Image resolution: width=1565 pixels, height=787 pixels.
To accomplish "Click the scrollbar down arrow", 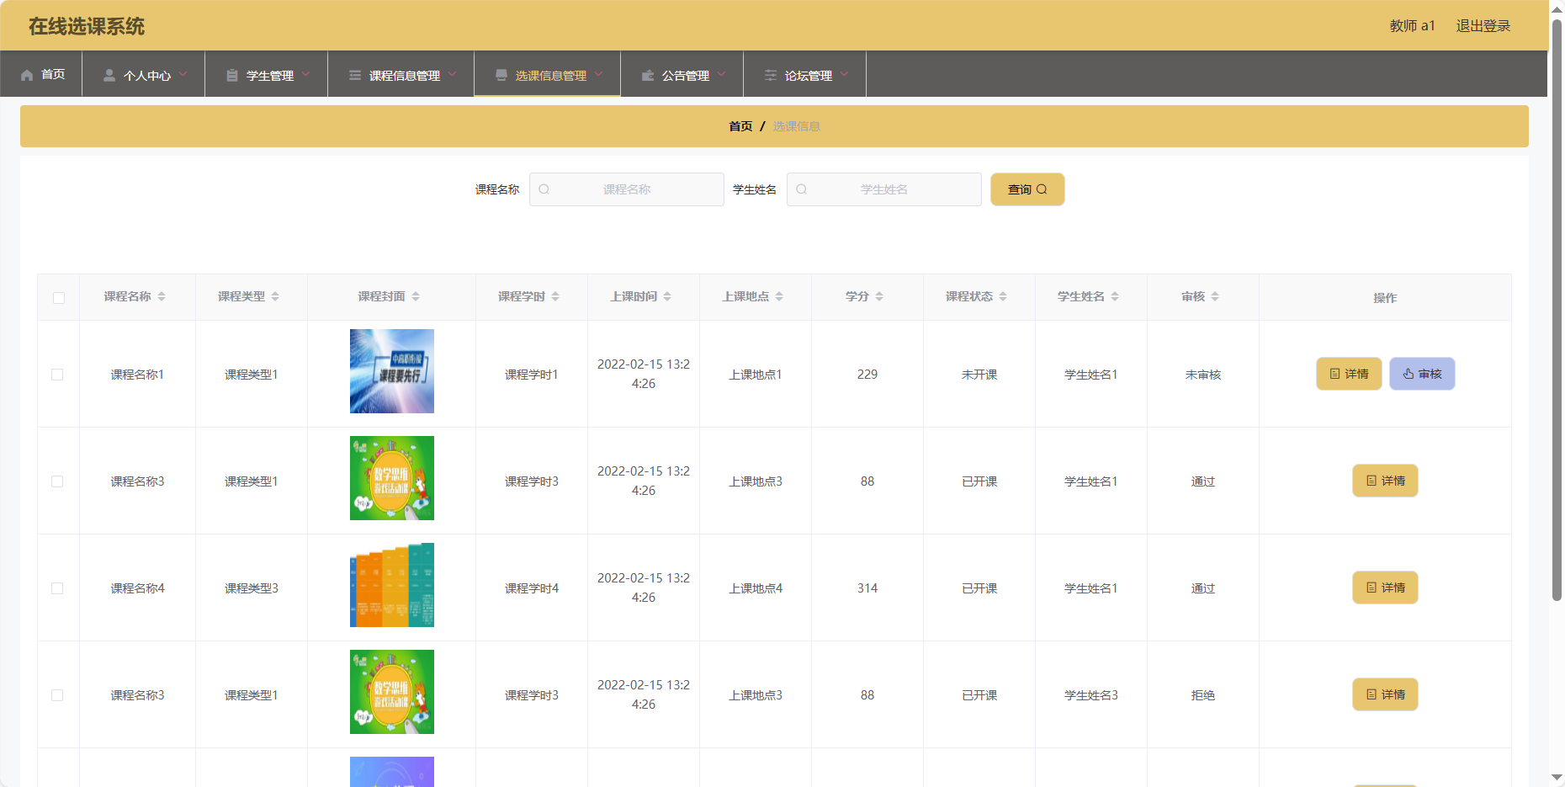I will [1557, 779].
